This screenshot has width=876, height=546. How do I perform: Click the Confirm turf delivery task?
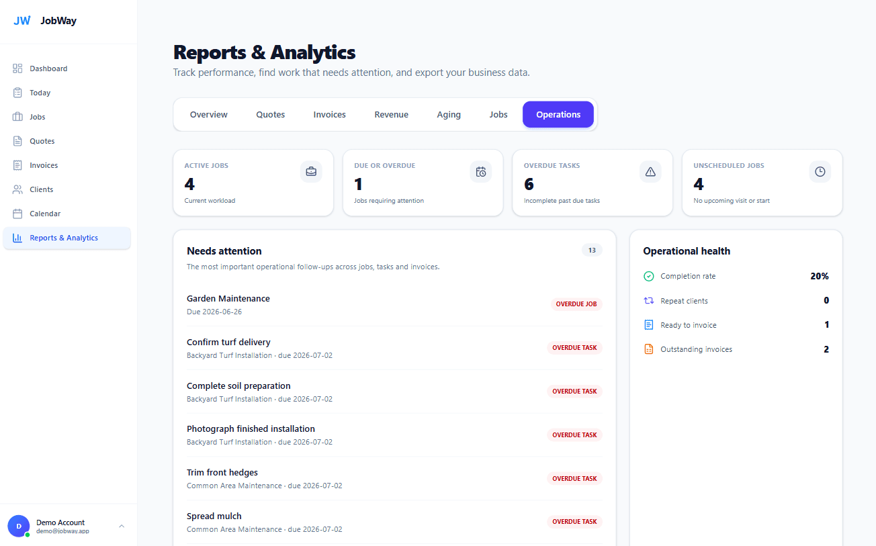[x=394, y=348]
